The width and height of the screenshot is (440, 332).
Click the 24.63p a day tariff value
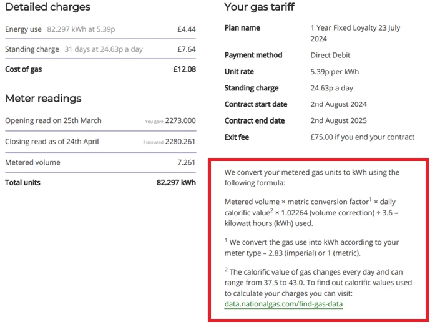(x=332, y=88)
